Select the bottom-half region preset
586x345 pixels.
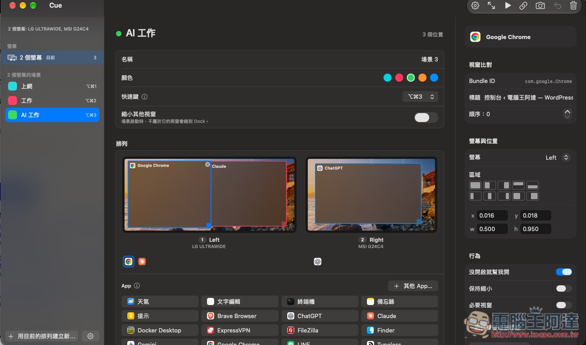point(533,185)
